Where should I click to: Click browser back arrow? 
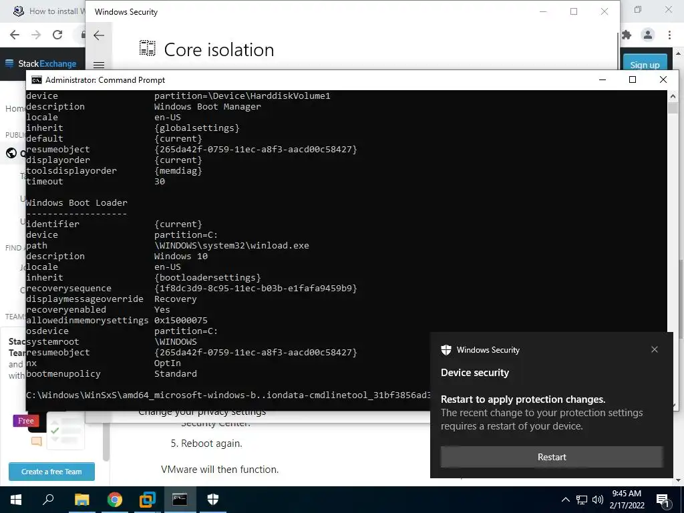point(15,35)
